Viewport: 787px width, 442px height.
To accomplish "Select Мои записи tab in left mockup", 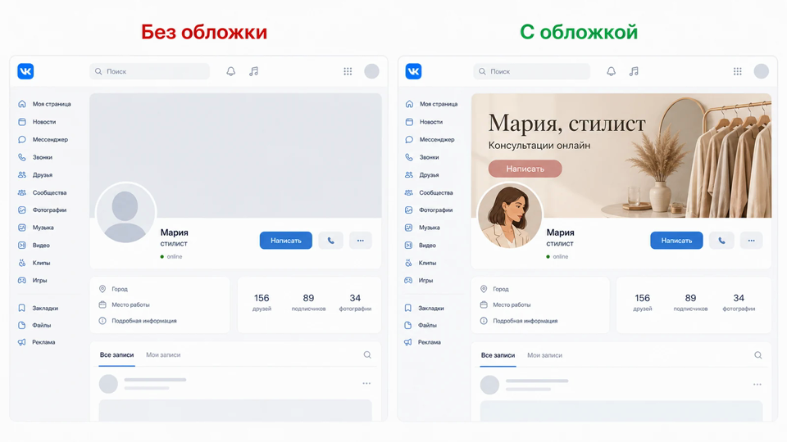I will tap(163, 354).
